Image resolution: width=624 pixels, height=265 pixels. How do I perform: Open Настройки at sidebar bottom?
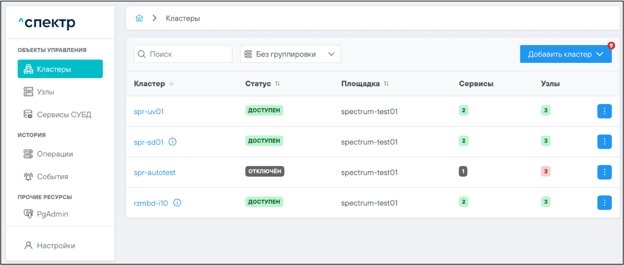click(55, 246)
